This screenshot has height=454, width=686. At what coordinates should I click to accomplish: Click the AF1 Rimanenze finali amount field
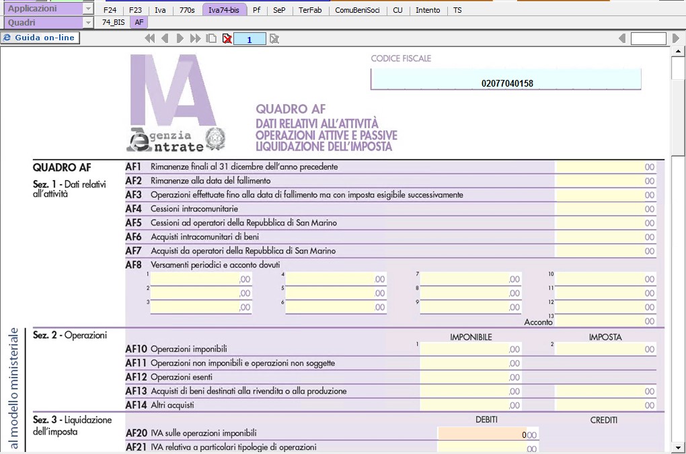pos(605,167)
